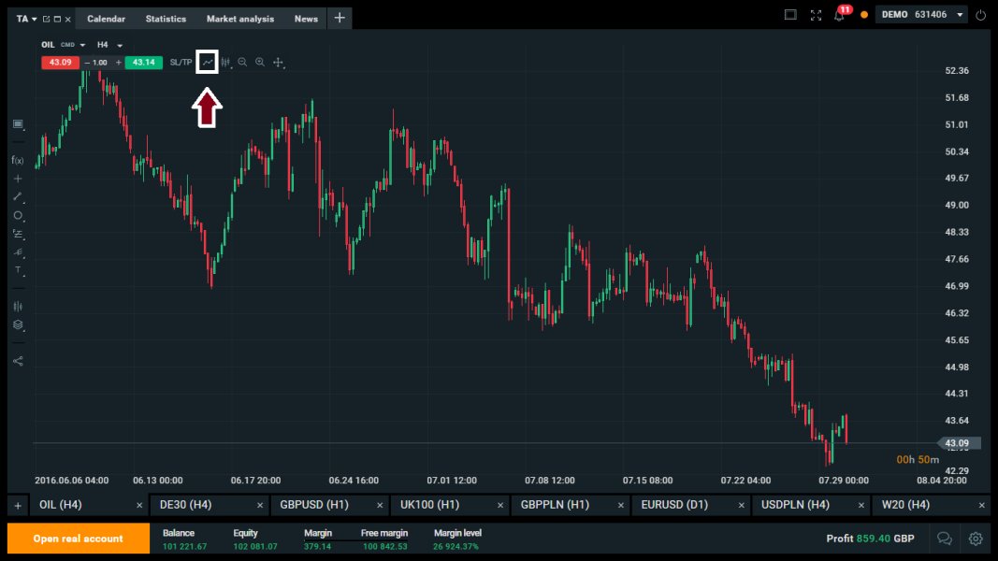Viewport: 998px width, 561px height.
Task: Switch to the Market analysis tab
Action: [240, 19]
